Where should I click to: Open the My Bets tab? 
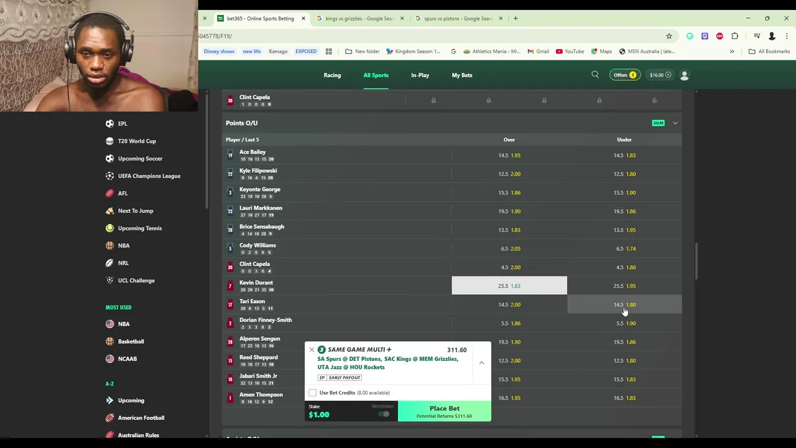point(462,75)
